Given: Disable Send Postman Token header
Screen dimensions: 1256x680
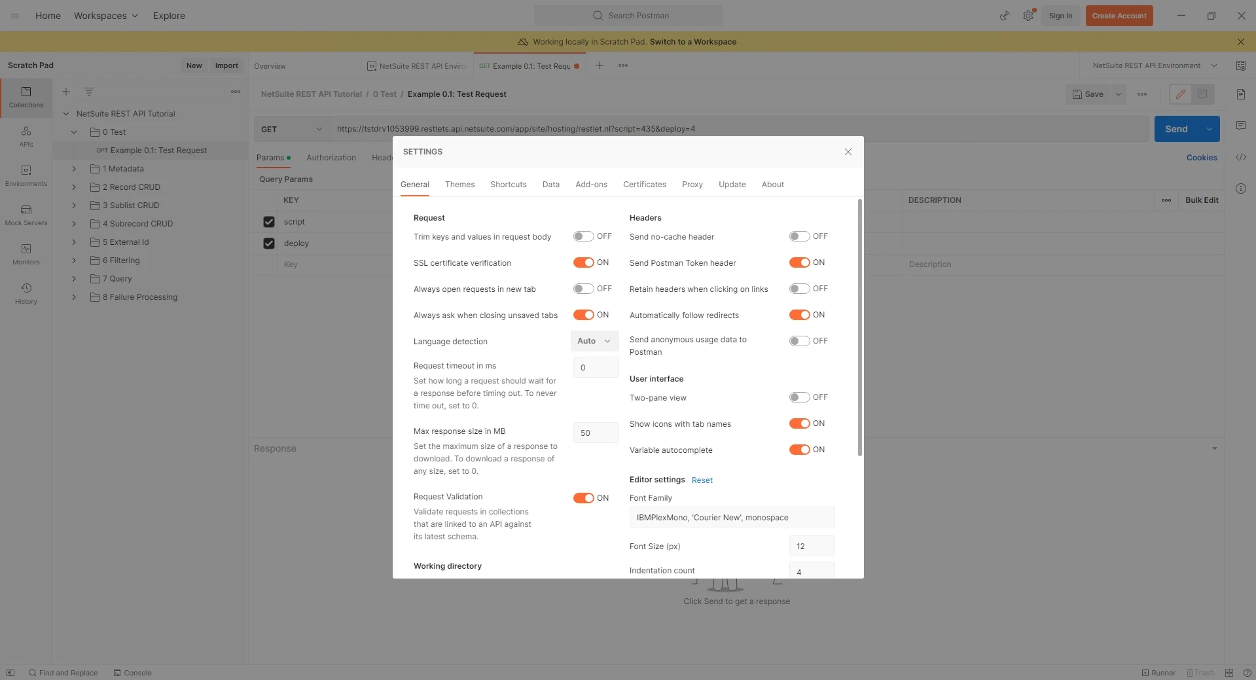Looking at the screenshot, I should click(x=799, y=262).
